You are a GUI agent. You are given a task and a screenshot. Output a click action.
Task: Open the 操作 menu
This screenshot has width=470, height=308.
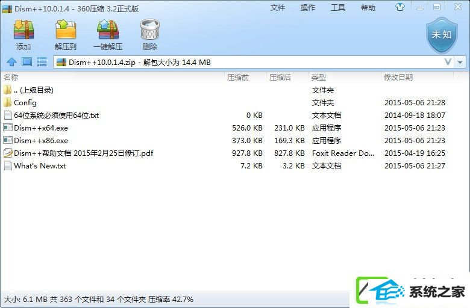308,7
